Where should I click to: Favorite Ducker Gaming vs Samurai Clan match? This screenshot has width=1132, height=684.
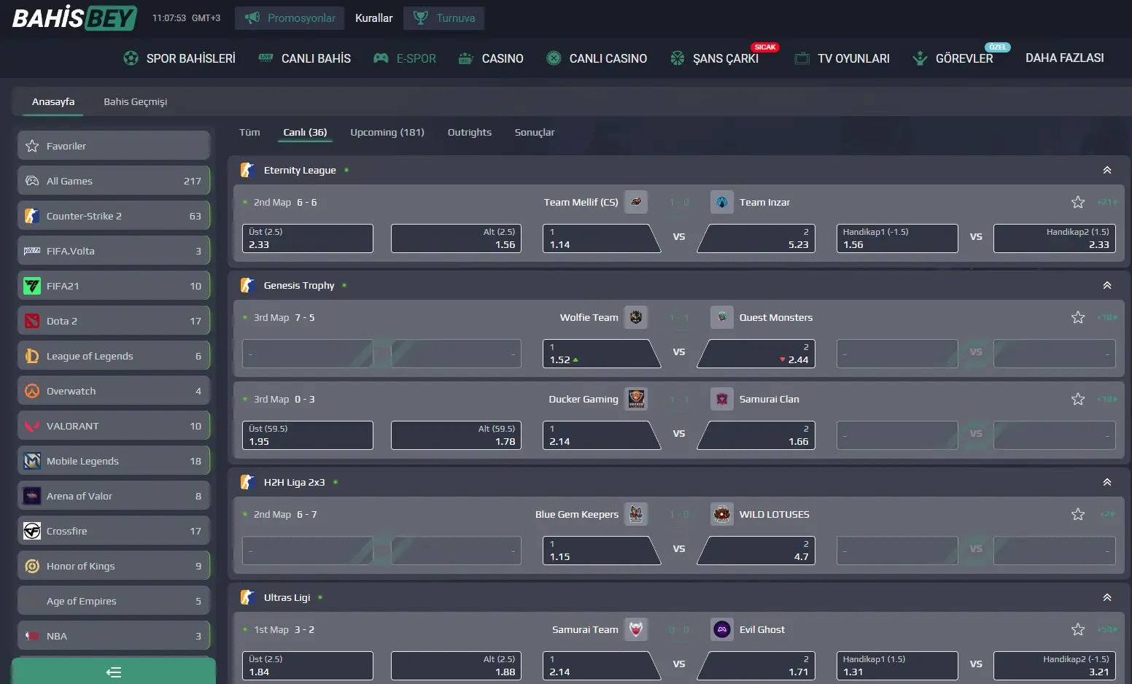point(1078,399)
